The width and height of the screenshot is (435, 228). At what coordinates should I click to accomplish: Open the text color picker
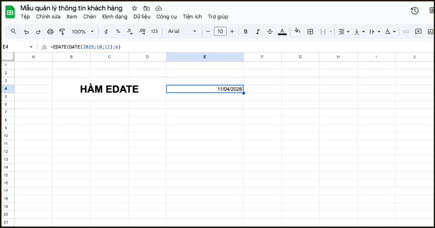[282, 32]
